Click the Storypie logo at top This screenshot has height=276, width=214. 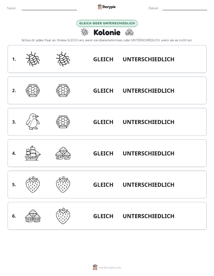pyautogui.click(x=107, y=7)
